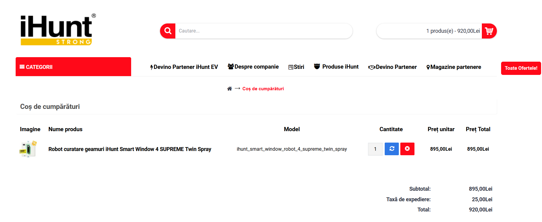Click the shipping fee 25,00Lei
The image size is (542, 222).
pos(482,199)
